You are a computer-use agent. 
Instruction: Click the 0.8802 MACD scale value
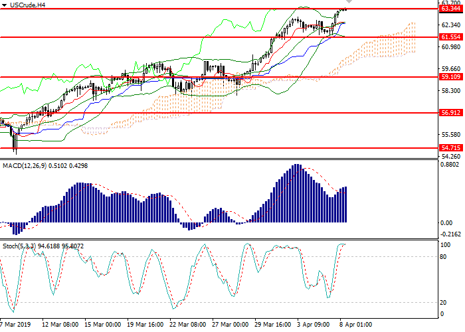click(x=451, y=164)
